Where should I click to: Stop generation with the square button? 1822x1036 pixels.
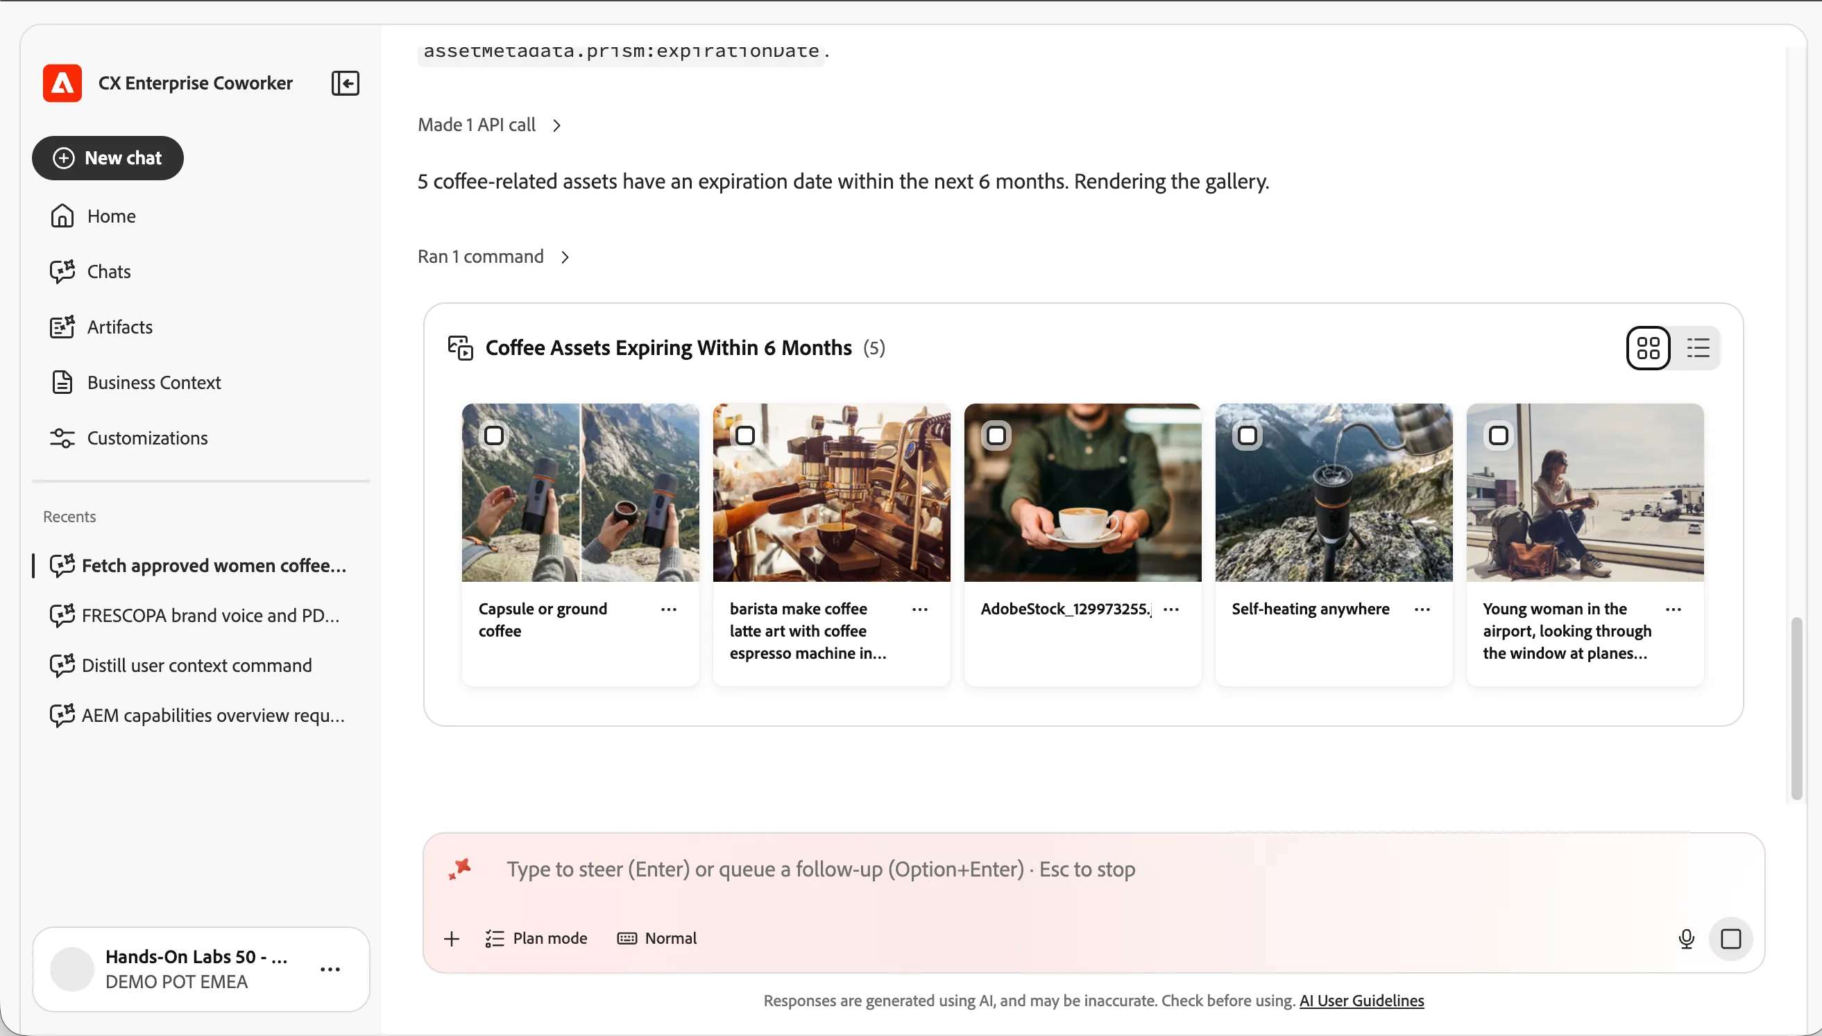[1731, 938]
